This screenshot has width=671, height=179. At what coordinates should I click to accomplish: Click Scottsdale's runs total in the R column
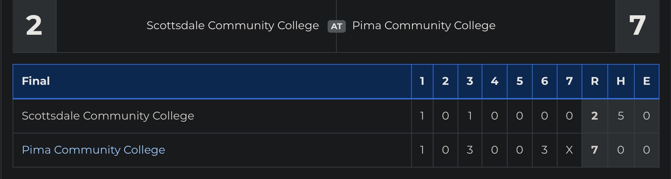pyautogui.click(x=595, y=116)
